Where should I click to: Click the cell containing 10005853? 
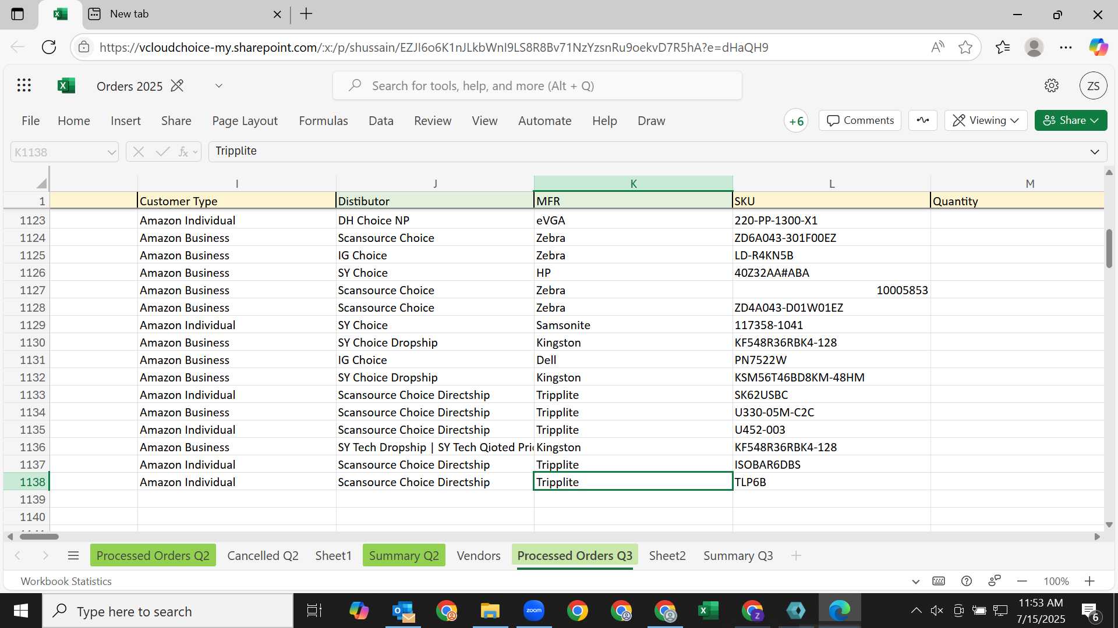coord(831,290)
